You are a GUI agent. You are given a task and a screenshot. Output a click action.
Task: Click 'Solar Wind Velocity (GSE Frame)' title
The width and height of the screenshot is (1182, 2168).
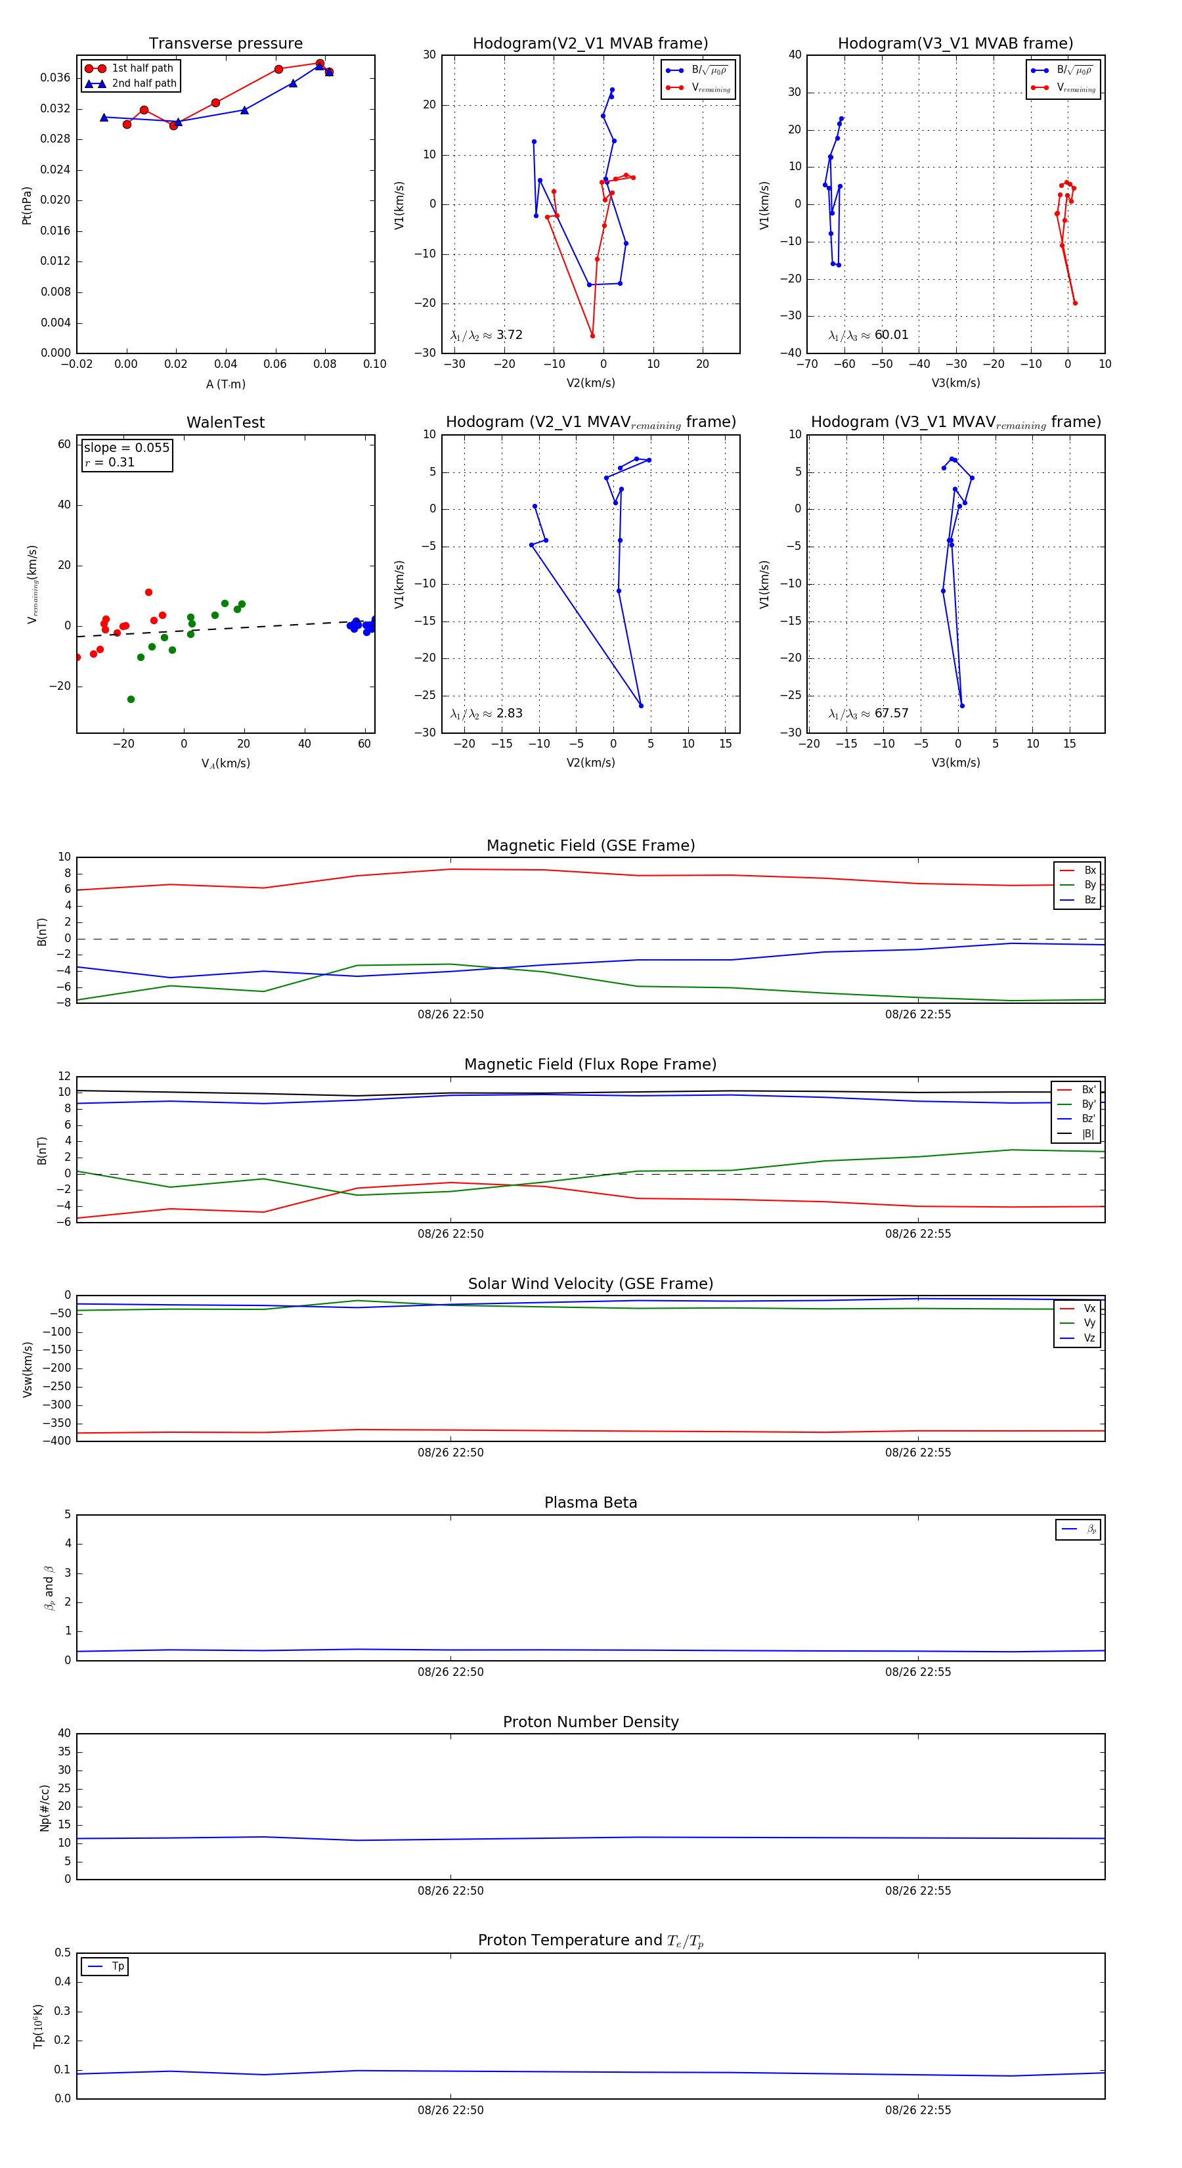pyautogui.click(x=590, y=1284)
